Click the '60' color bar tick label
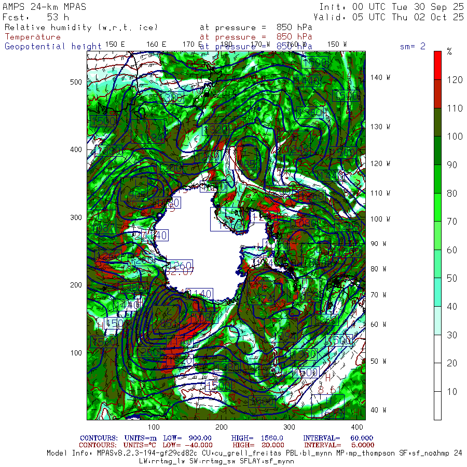This screenshot has height=467, width=467. (452, 250)
